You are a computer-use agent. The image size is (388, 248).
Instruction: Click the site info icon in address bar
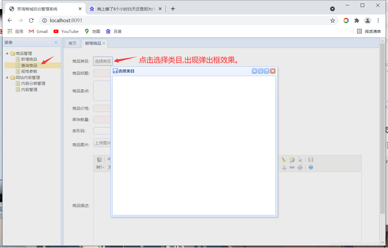tap(45, 20)
